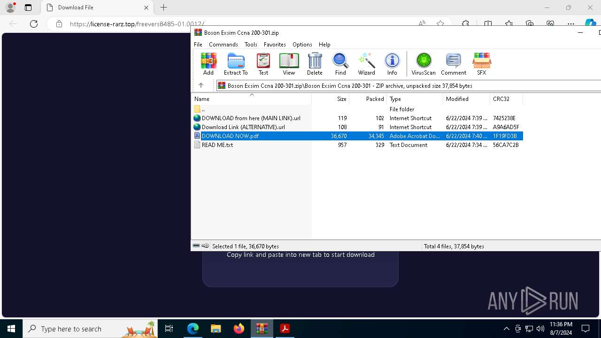
Task: Click the taskbar search box
Action: (90, 329)
